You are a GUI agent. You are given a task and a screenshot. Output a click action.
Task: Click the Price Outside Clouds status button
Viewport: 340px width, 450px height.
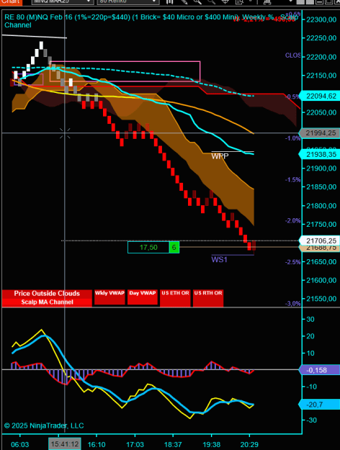[47, 294]
